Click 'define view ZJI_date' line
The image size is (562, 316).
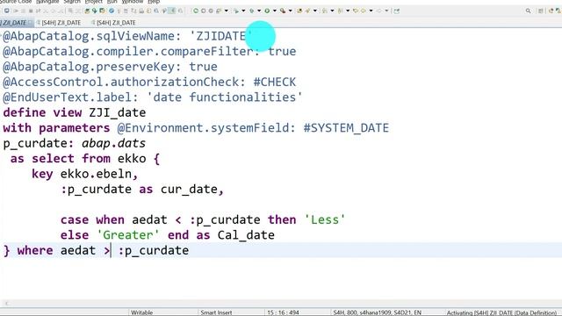(x=75, y=112)
